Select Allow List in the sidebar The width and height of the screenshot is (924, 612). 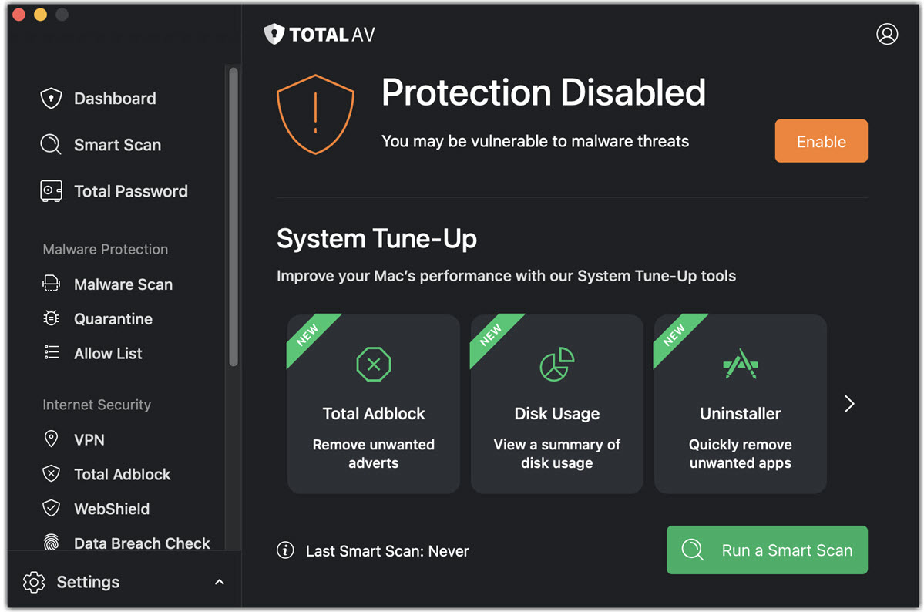point(108,354)
